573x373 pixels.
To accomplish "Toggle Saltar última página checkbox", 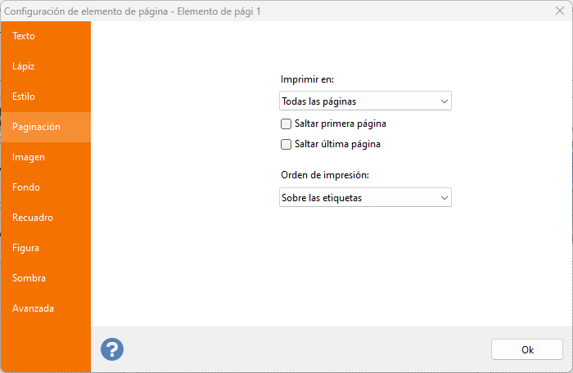I will pyautogui.click(x=286, y=145).
